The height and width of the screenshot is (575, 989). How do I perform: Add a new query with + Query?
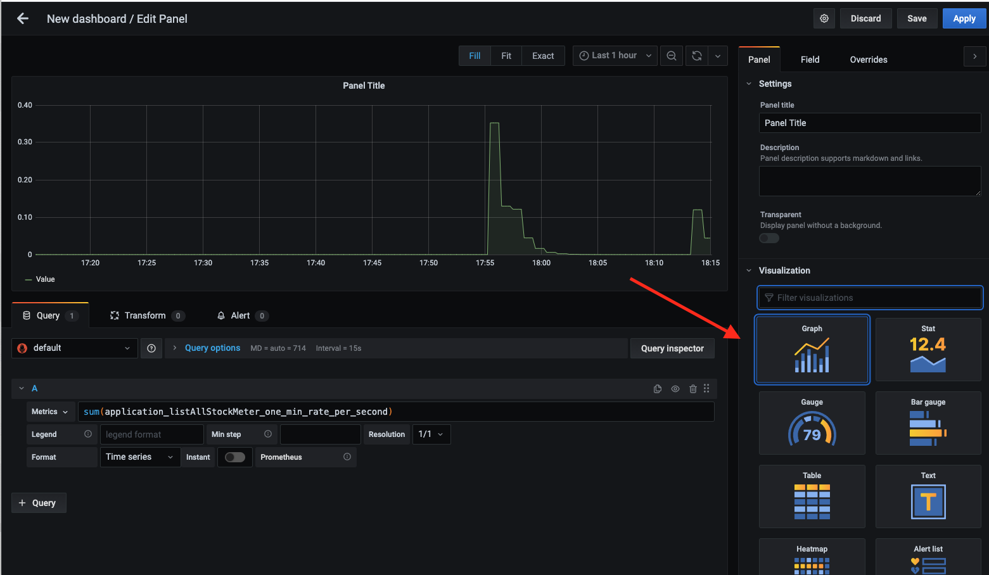coord(39,503)
